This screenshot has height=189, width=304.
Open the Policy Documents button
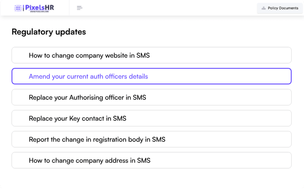click(x=280, y=8)
